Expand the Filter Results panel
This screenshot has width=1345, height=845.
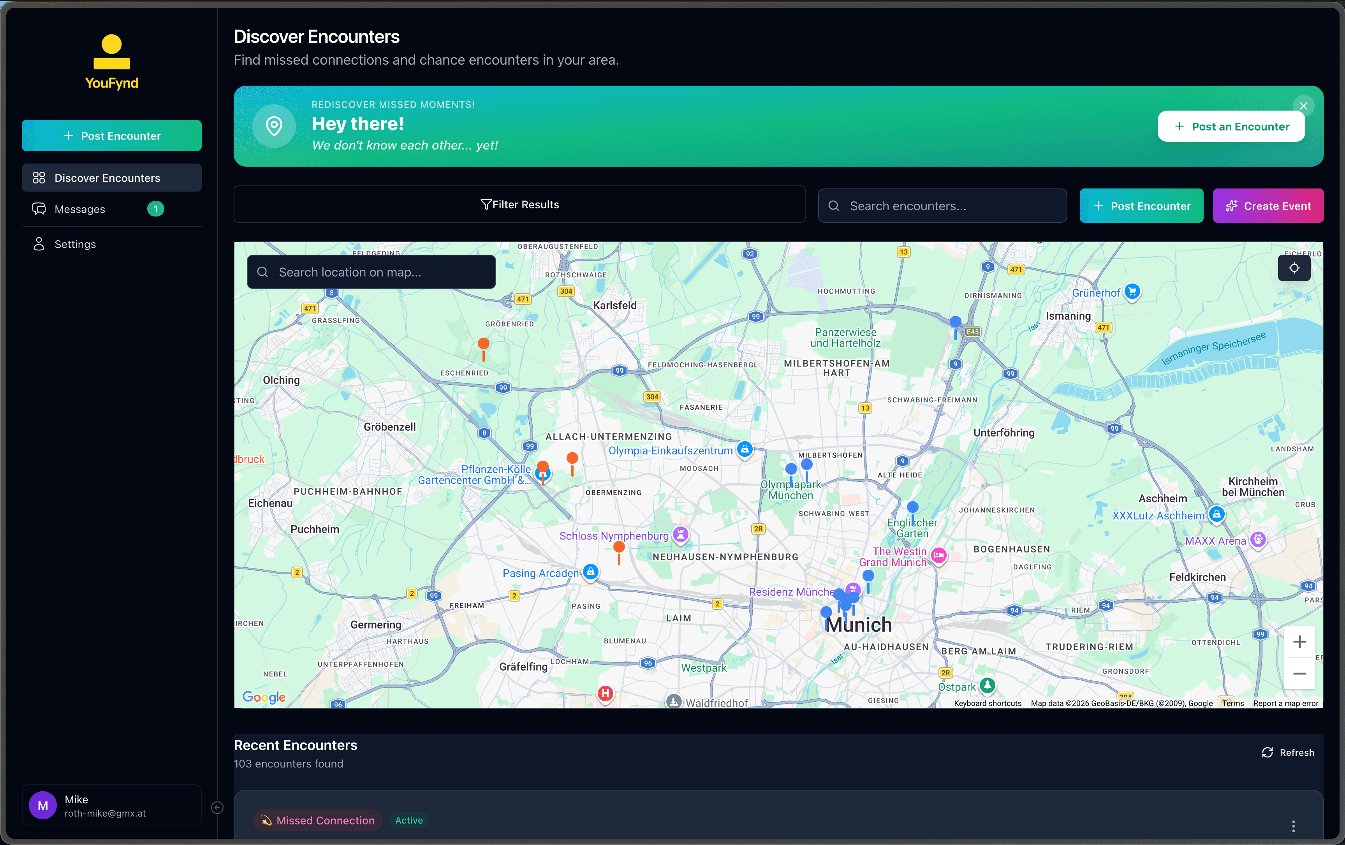(x=519, y=204)
